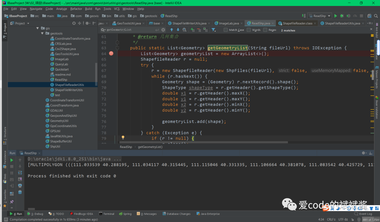
Task: Select ShapeFileWriterUtils in the Project tree
Action: pyautogui.click(x=69, y=90)
